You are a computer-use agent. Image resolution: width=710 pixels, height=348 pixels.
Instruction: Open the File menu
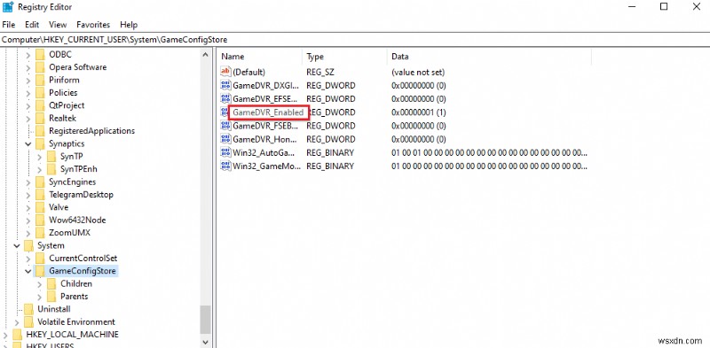[9, 25]
